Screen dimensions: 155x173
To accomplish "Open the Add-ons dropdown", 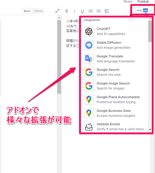I will (144, 10).
